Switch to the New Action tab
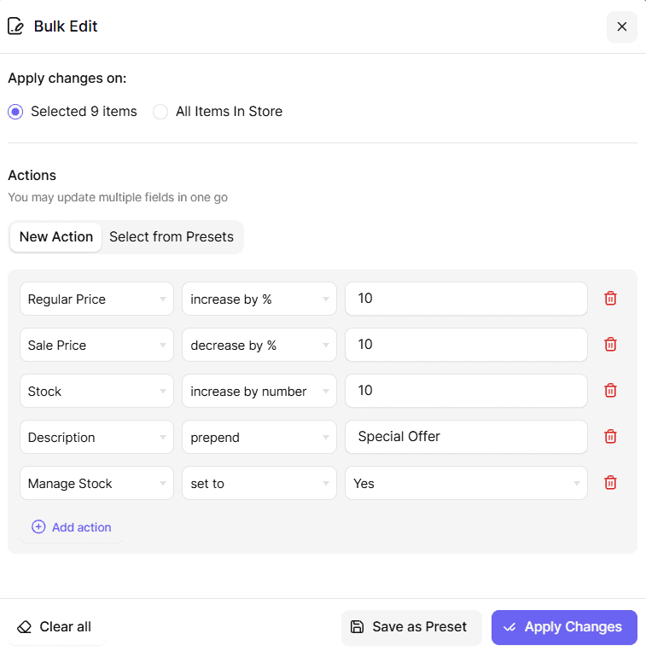 (56, 237)
